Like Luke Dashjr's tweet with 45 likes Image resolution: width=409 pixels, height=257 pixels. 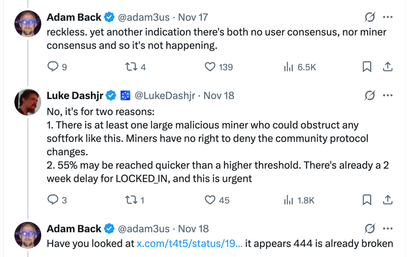[210, 200]
